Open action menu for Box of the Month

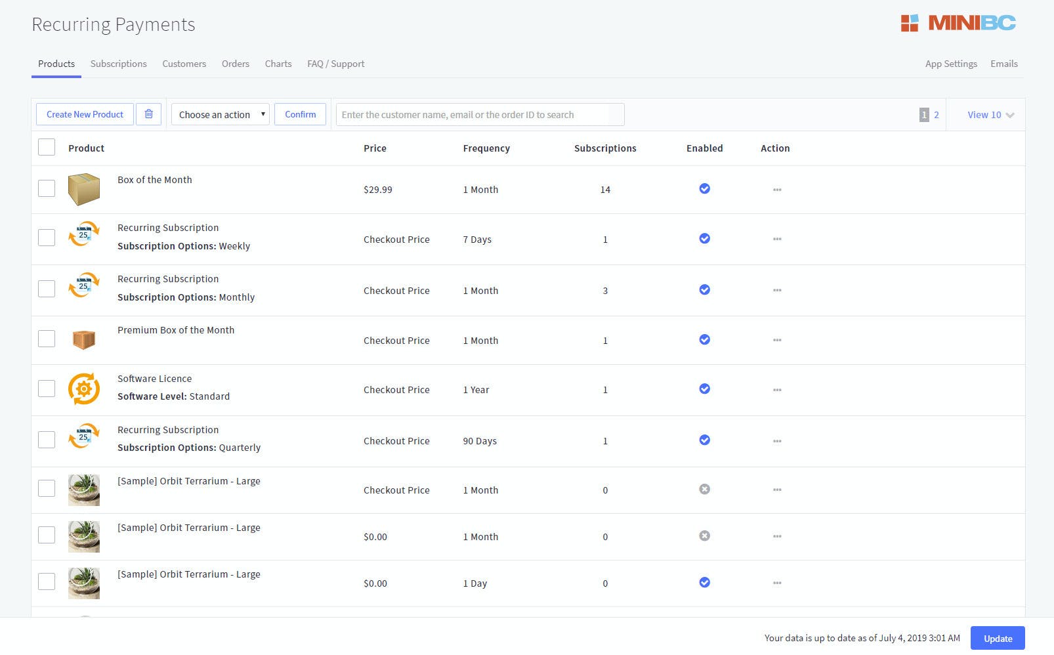click(777, 190)
